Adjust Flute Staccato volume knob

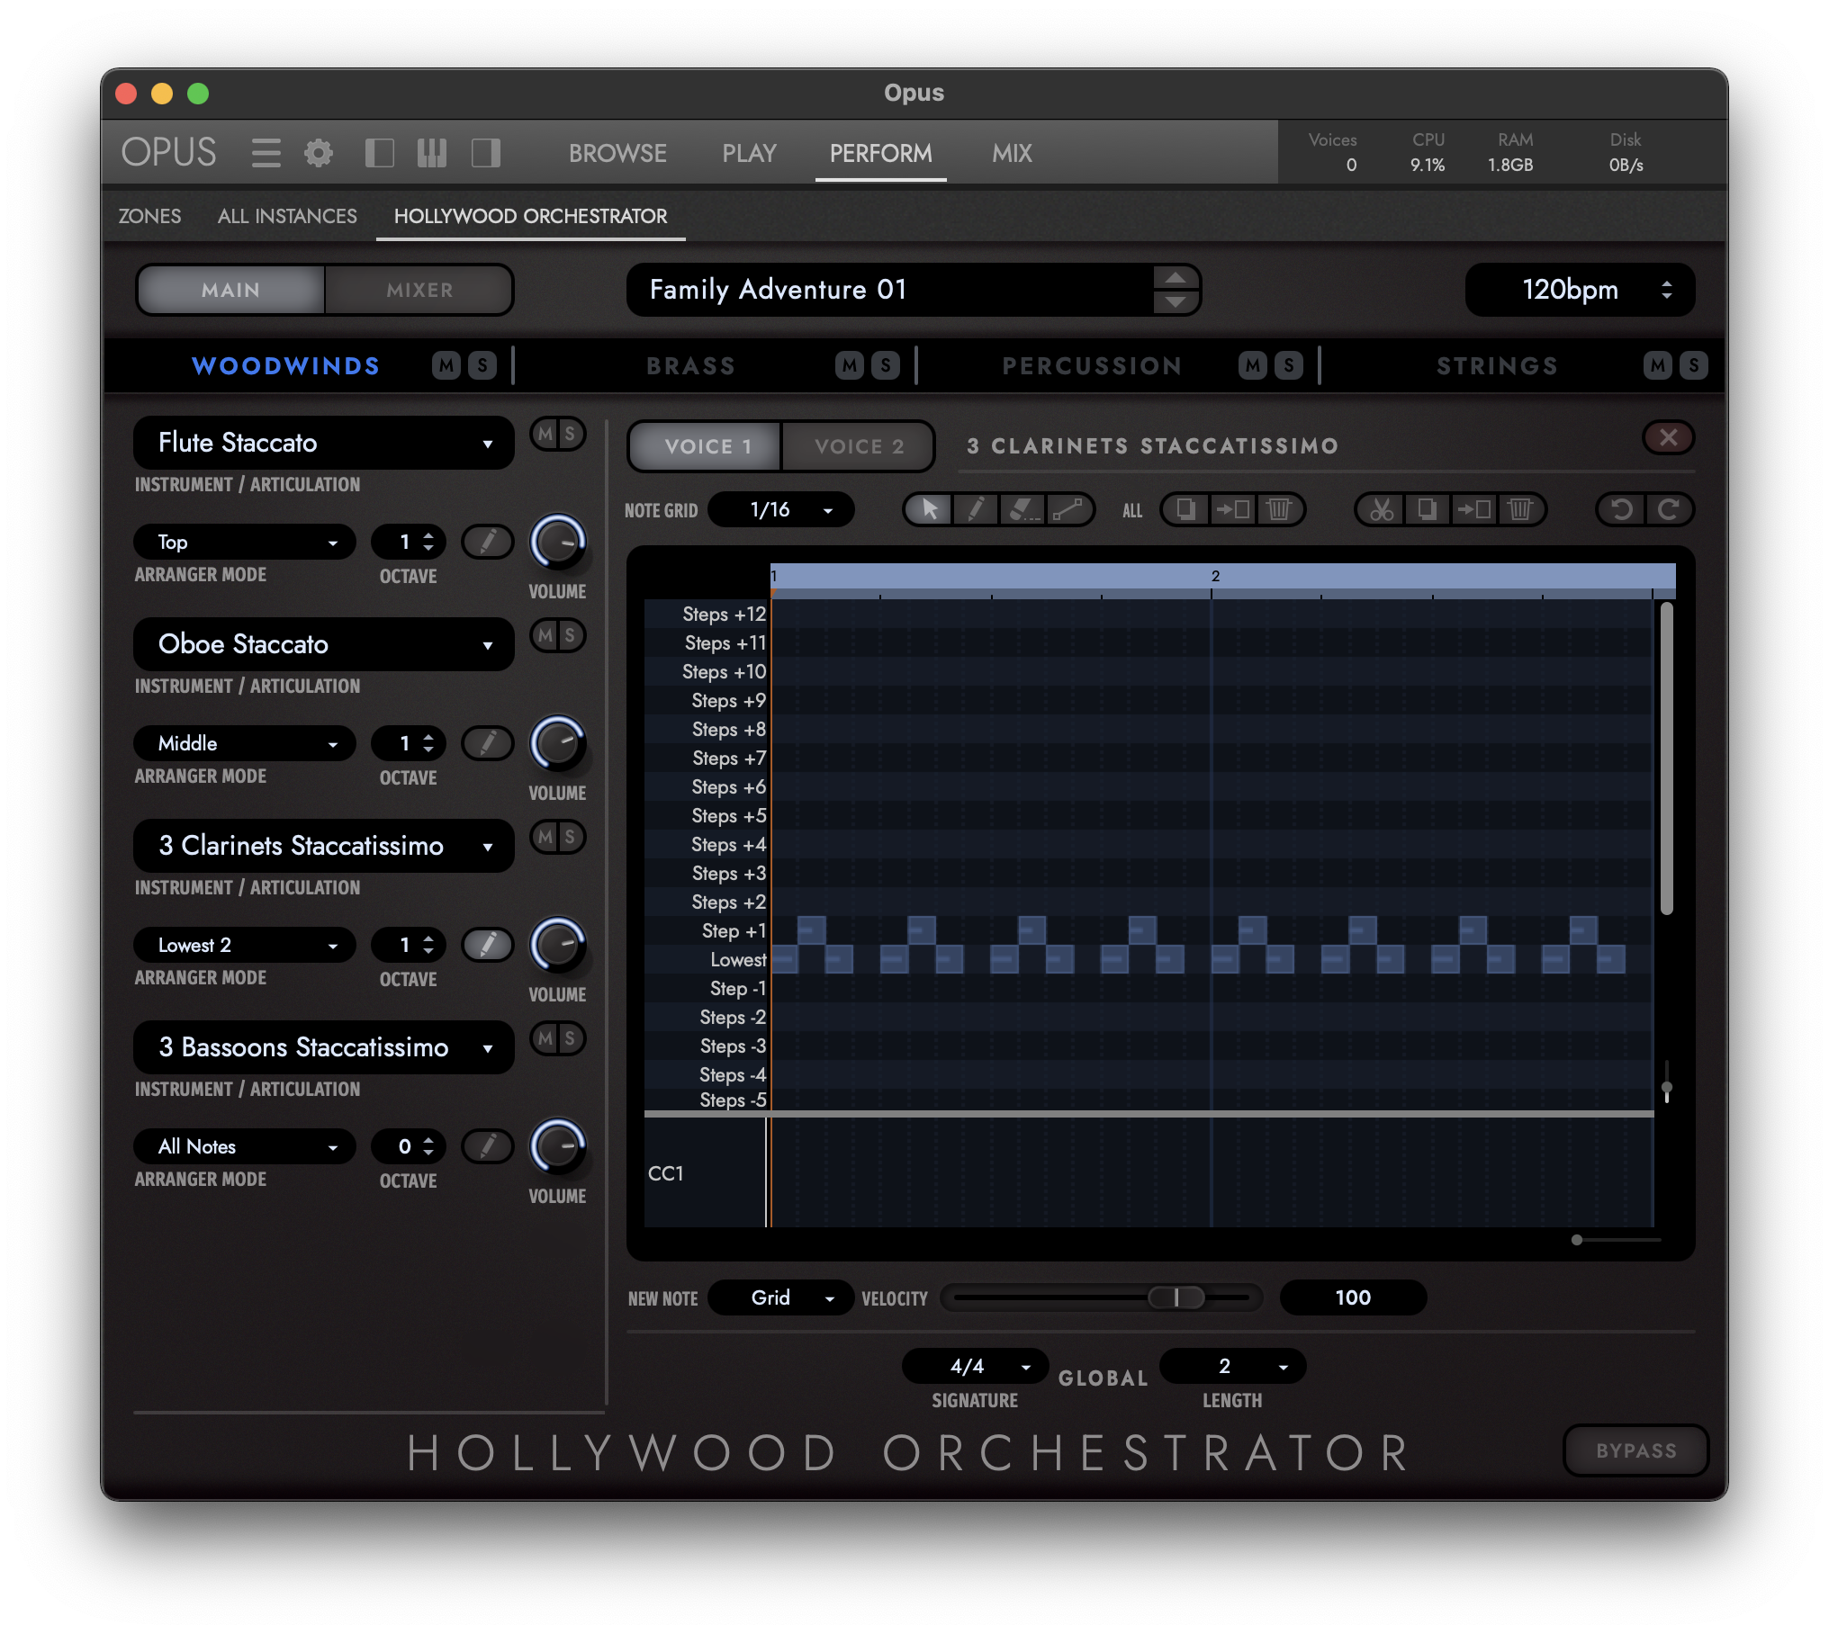pyautogui.click(x=558, y=543)
